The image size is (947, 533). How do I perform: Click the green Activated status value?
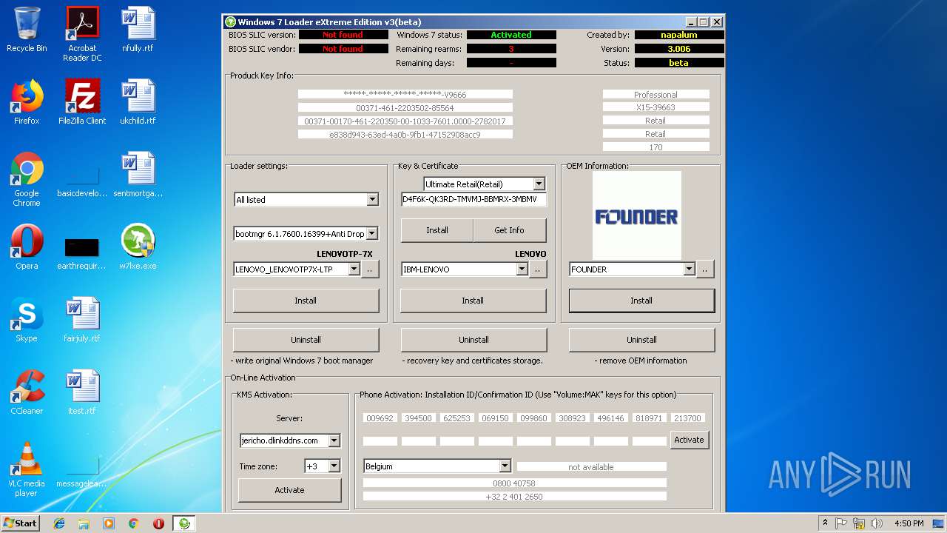click(x=511, y=35)
